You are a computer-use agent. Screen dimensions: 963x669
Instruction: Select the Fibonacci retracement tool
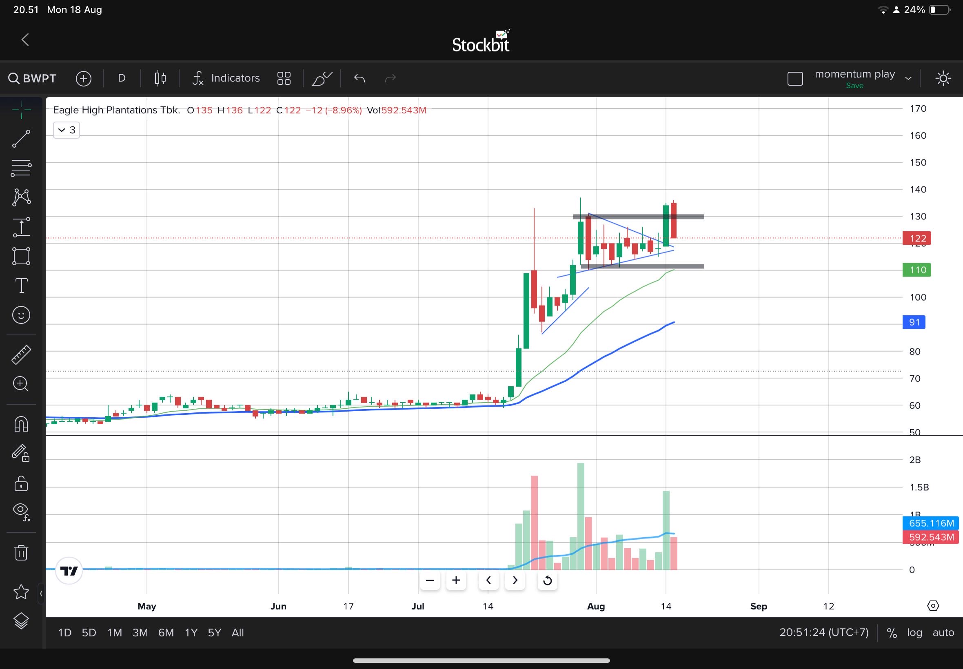pyautogui.click(x=21, y=168)
